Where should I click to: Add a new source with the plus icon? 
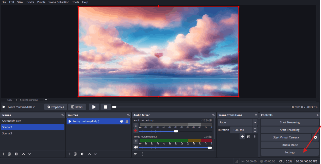[x=69, y=154]
